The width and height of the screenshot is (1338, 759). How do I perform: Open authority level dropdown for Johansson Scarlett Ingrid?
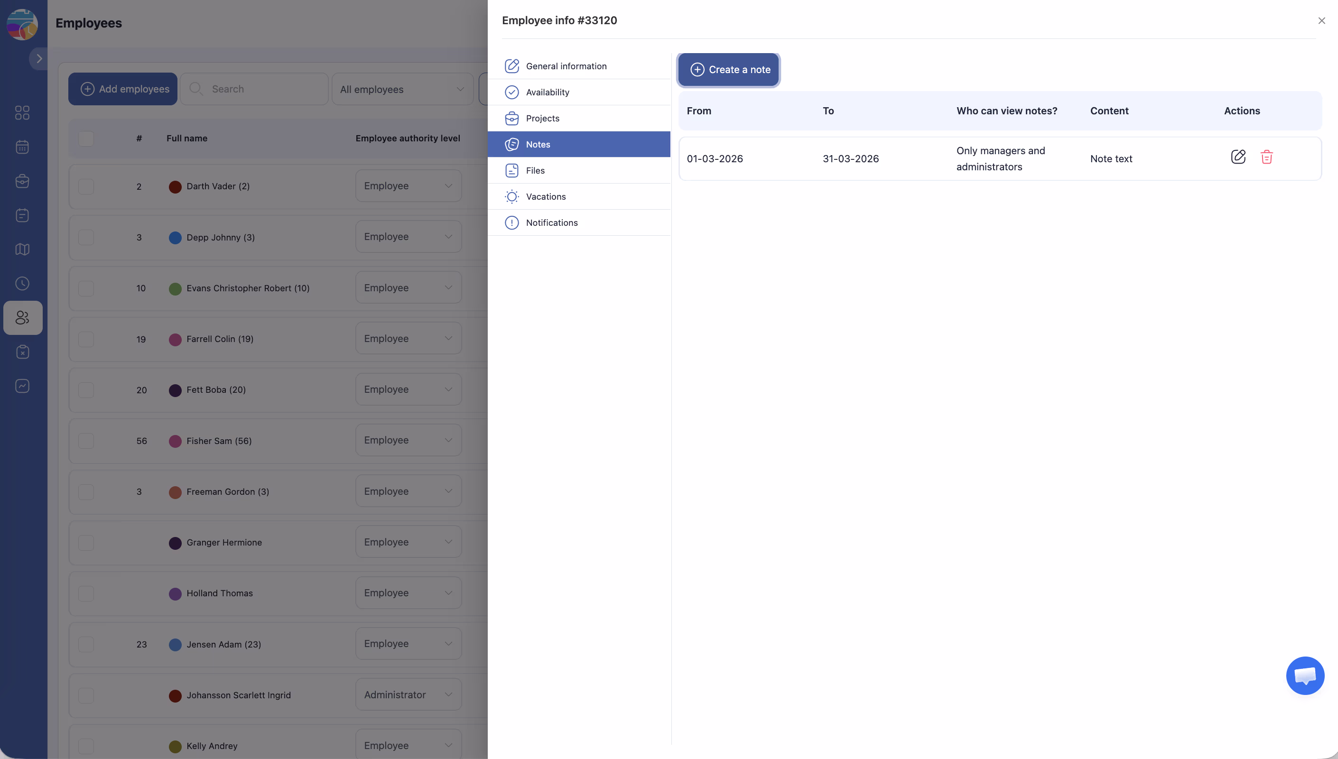click(408, 694)
